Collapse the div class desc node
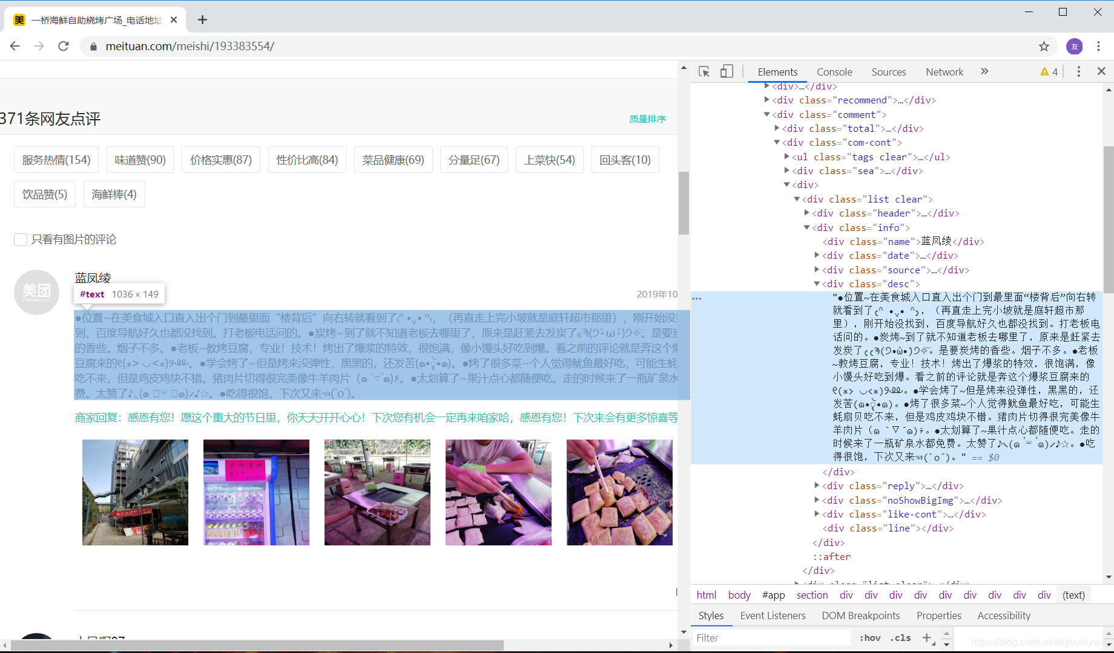 (817, 284)
